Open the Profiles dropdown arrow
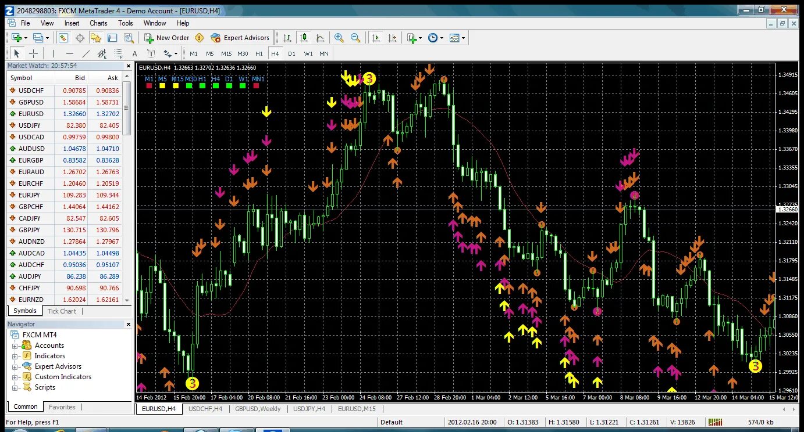 pos(48,38)
